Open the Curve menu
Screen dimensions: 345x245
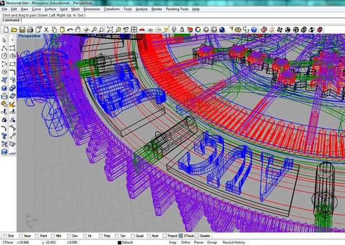[x=37, y=9]
